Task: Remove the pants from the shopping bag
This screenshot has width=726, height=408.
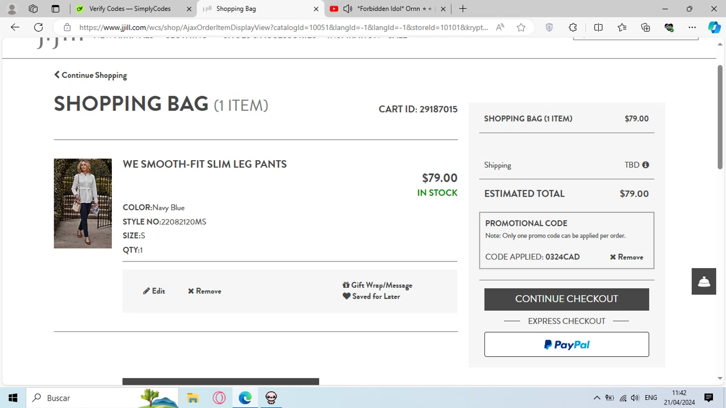Action: click(204, 291)
